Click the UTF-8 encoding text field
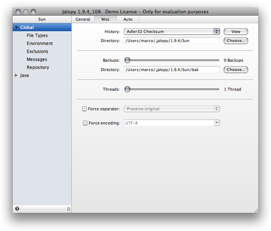Viewport: 271px width, 231px height. [169, 123]
